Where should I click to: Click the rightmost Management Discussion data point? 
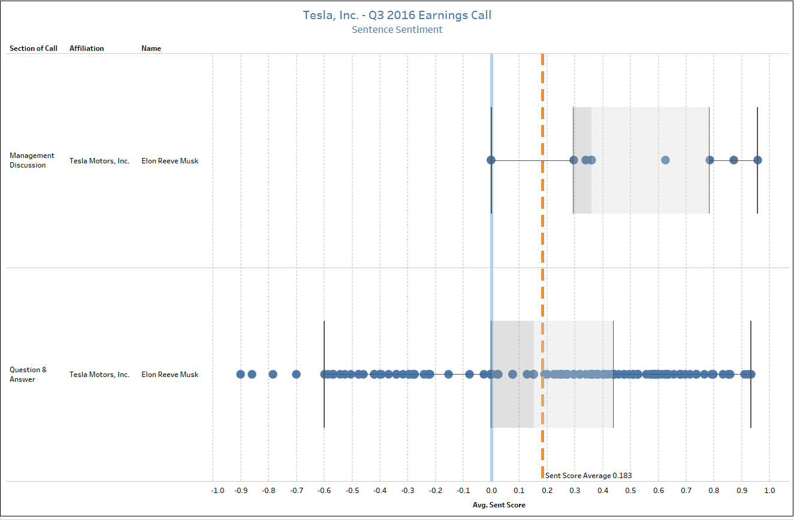point(757,160)
